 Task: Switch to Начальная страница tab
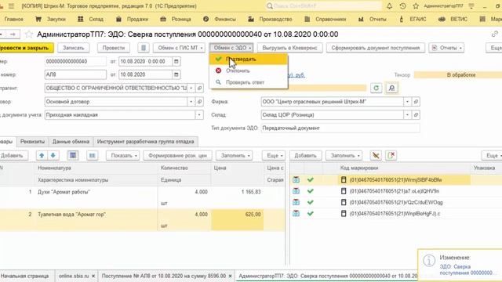[x=25, y=276]
